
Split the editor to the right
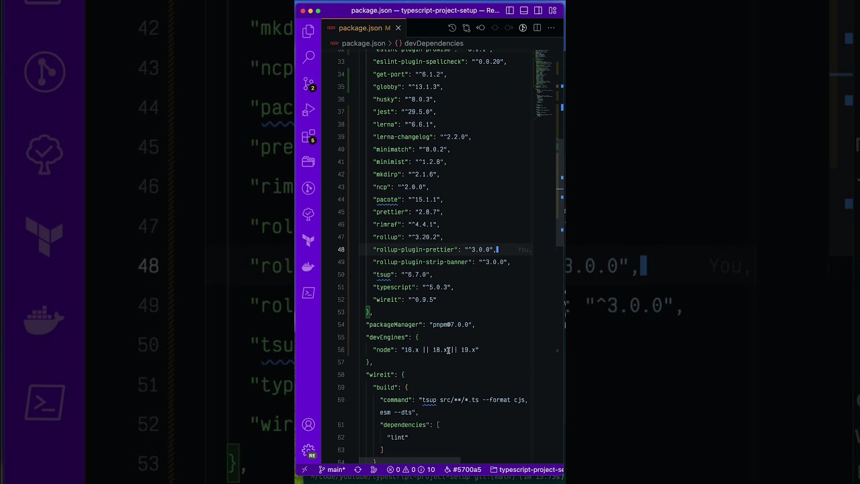click(537, 28)
